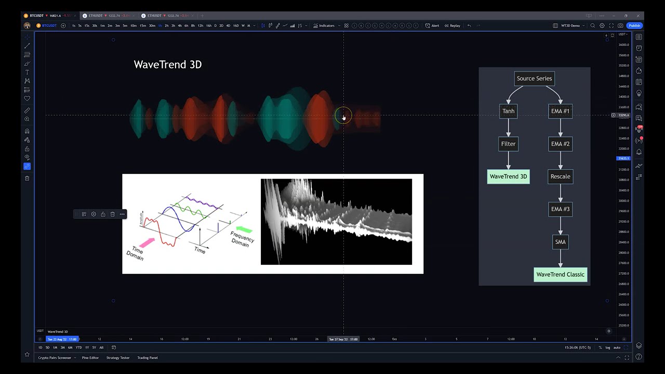This screenshot has width=665, height=374.
Task: Add symbol with the plus circle icon
Action: click(63, 25)
